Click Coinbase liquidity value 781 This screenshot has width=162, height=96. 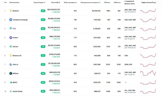pos(75,20)
